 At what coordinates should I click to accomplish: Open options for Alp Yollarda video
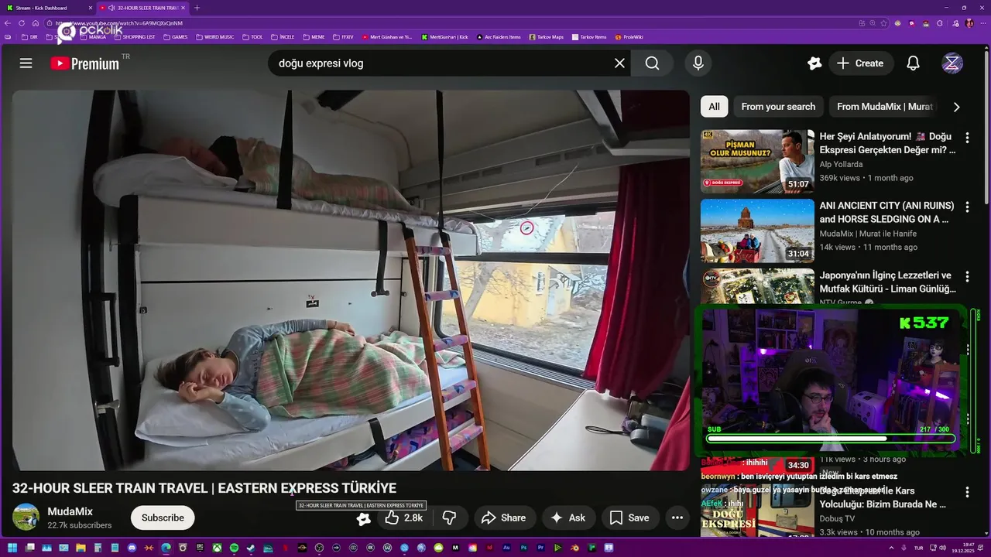click(x=967, y=138)
